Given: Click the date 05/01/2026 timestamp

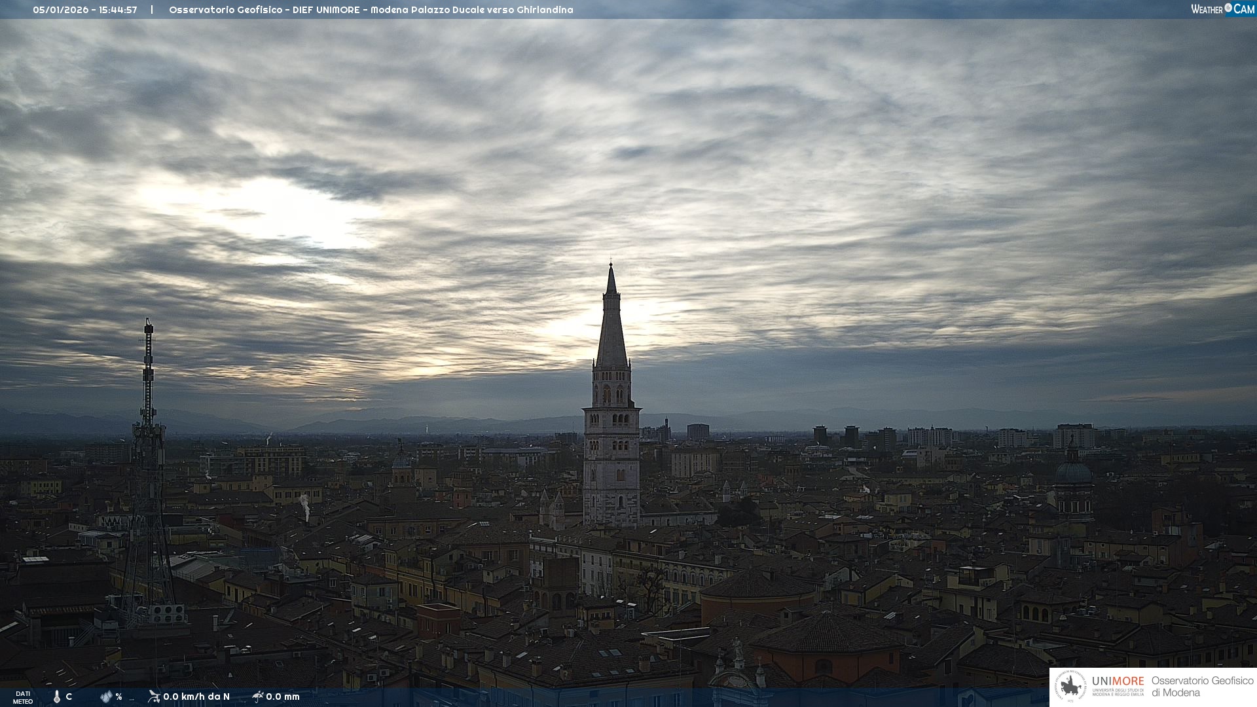Looking at the screenshot, I should [x=60, y=10].
